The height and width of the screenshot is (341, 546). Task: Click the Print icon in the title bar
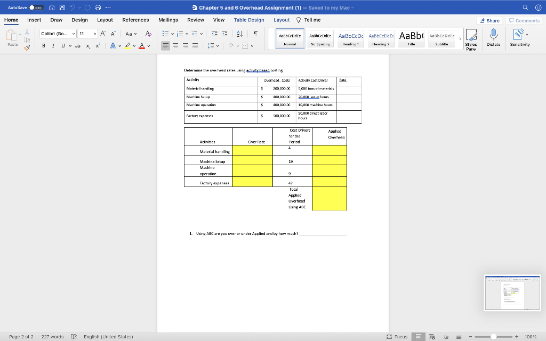pyautogui.click(x=97, y=7)
